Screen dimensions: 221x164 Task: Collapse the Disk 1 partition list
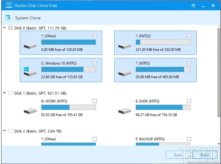5,93
